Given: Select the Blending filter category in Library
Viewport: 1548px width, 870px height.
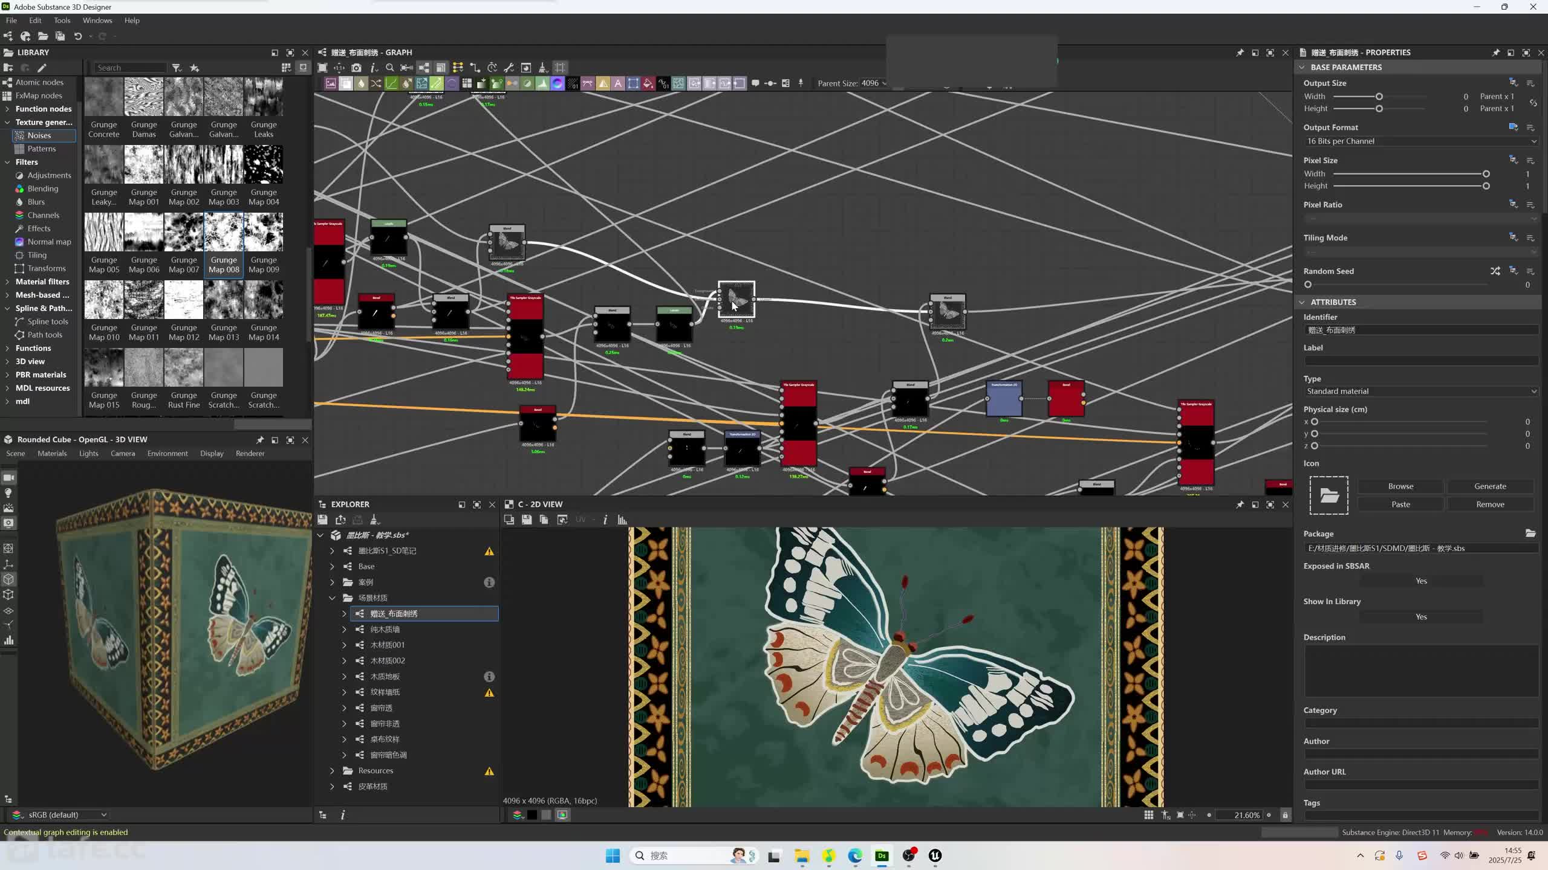Looking at the screenshot, I should coord(42,188).
